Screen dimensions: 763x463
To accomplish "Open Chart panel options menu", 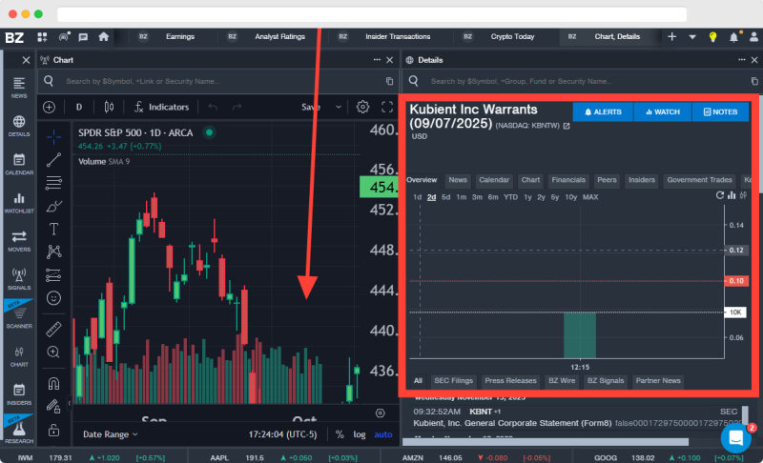I will coord(377,60).
